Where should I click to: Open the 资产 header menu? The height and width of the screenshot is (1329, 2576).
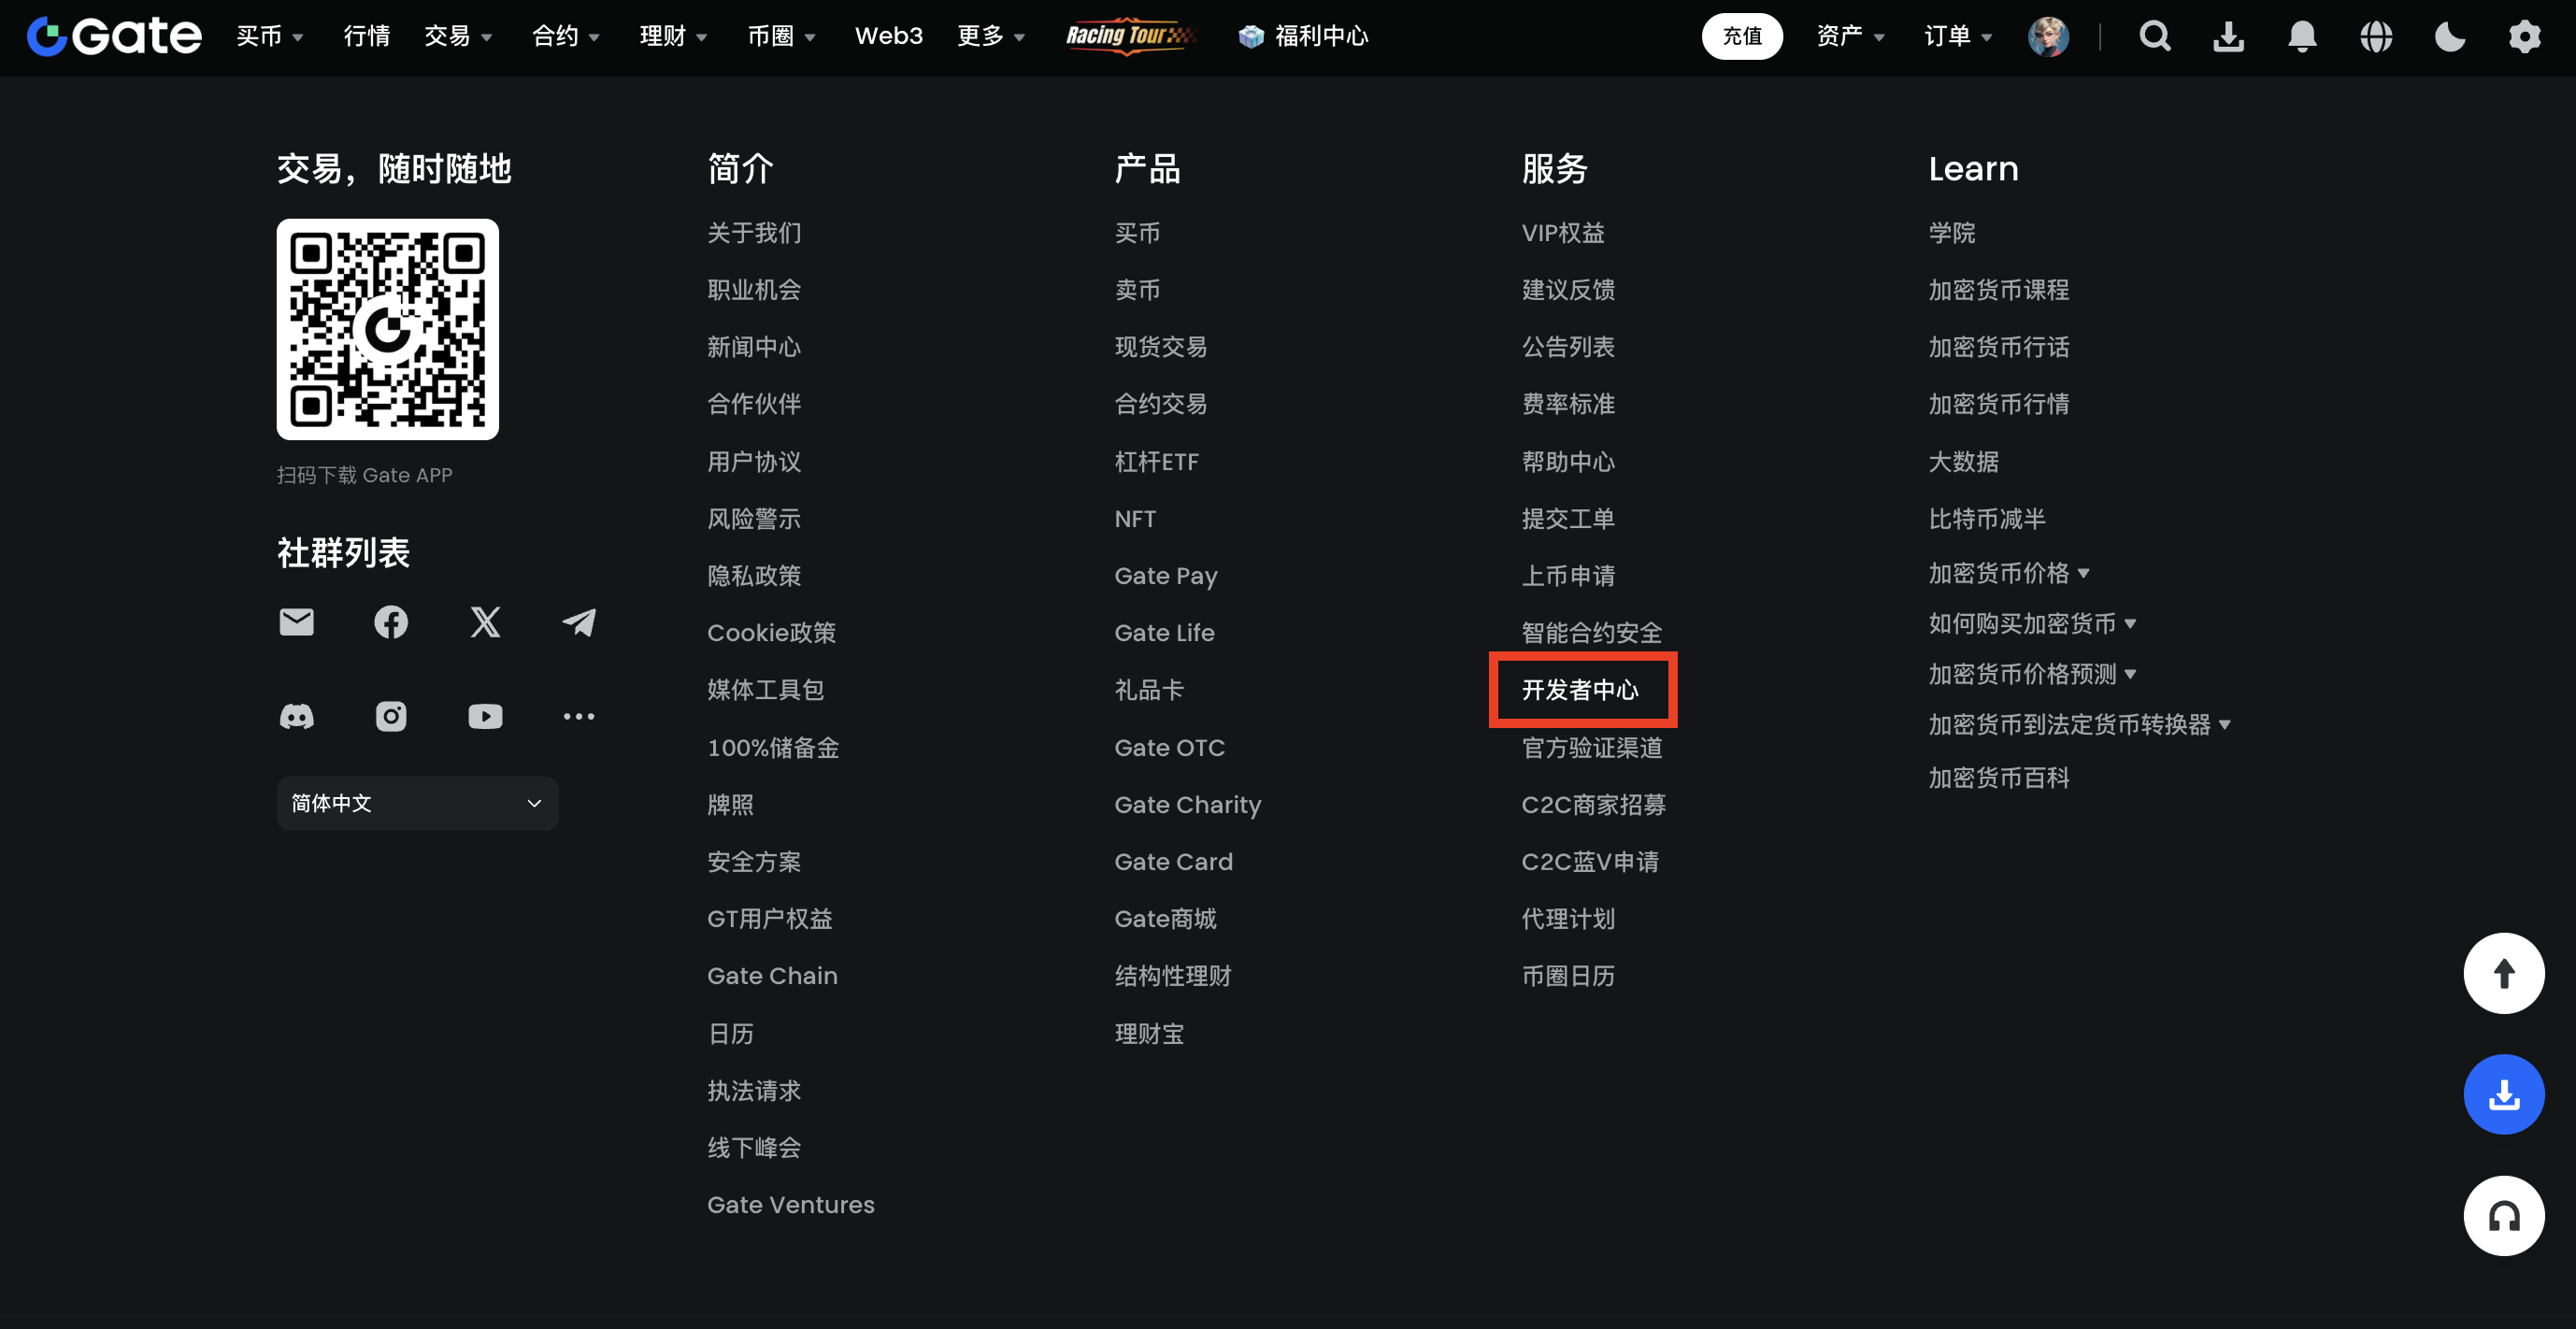pyautogui.click(x=1849, y=37)
